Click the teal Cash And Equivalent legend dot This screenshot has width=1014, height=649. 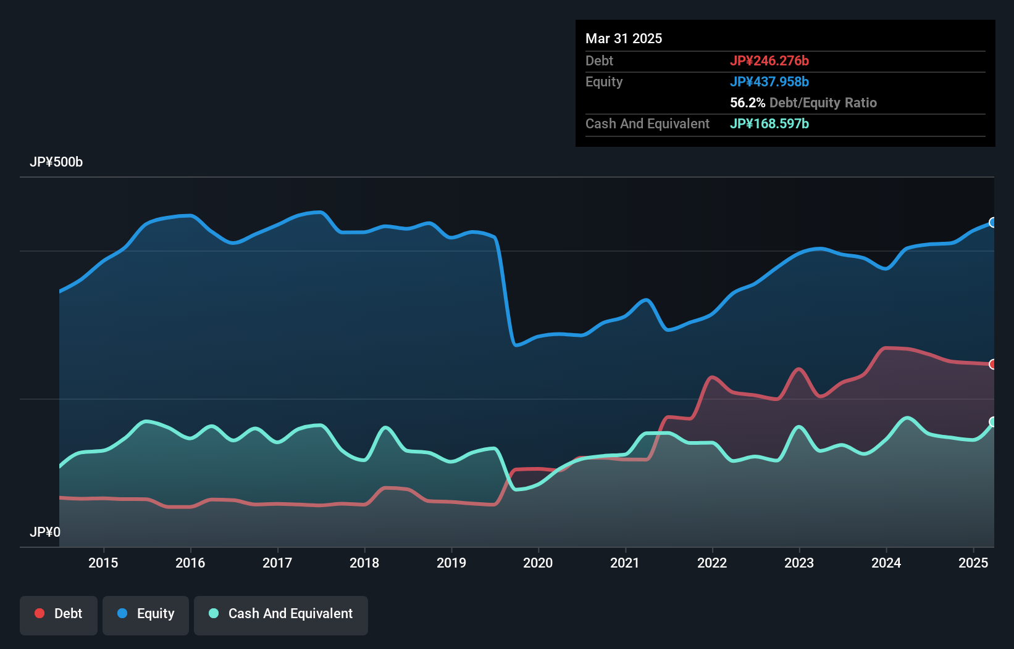click(214, 613)
